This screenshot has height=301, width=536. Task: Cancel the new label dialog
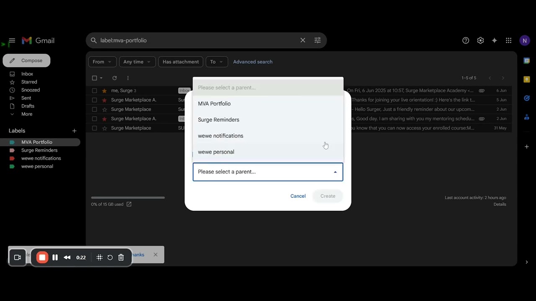(298, 196)
